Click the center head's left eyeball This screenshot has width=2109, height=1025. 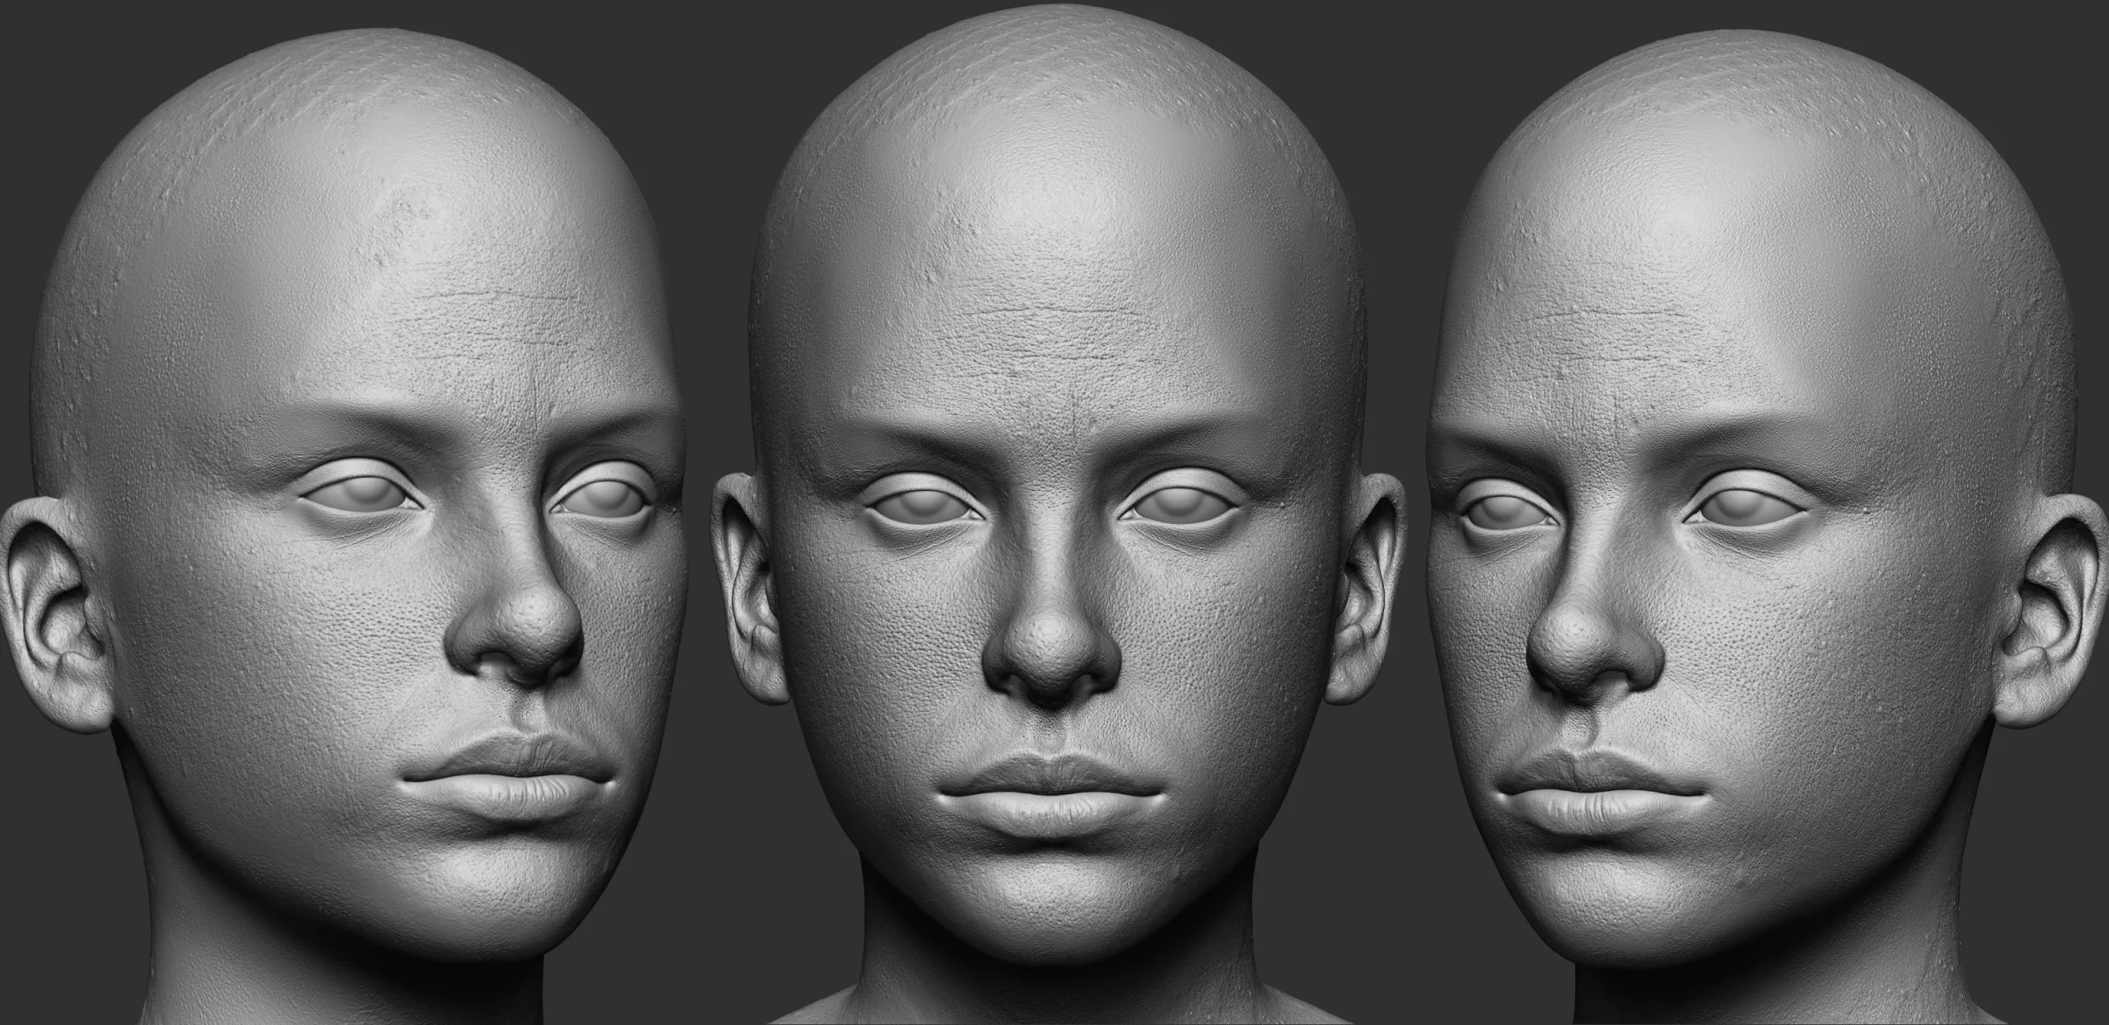[x=921, y=505]
